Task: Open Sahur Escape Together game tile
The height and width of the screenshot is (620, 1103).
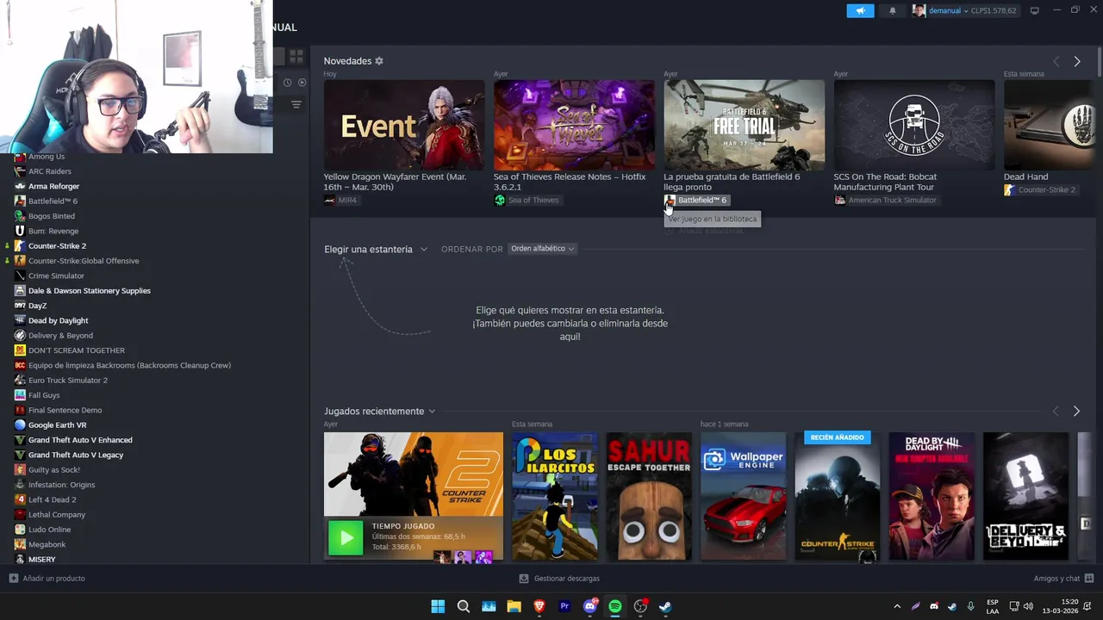Action: click(649, 497)
